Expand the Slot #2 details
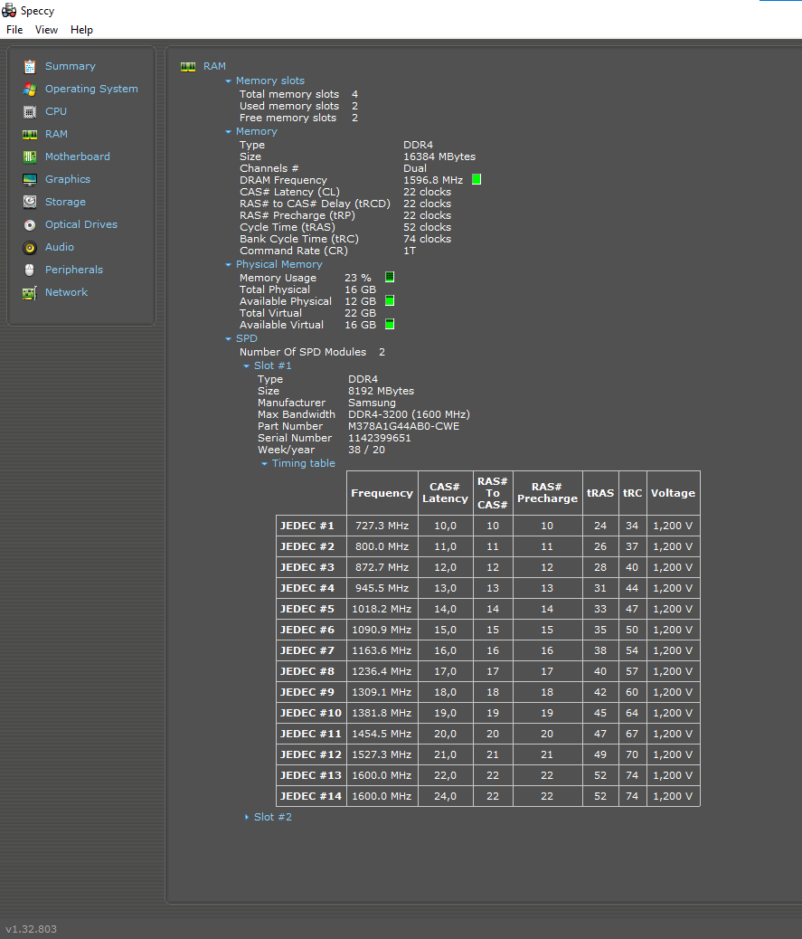Screen dimensions: 802x939 [246, 817]
